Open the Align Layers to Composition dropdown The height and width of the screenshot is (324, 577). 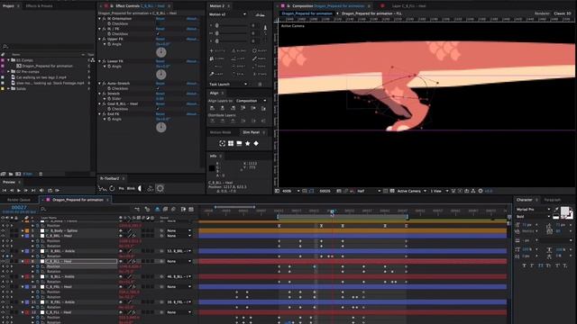coord(251,101)
